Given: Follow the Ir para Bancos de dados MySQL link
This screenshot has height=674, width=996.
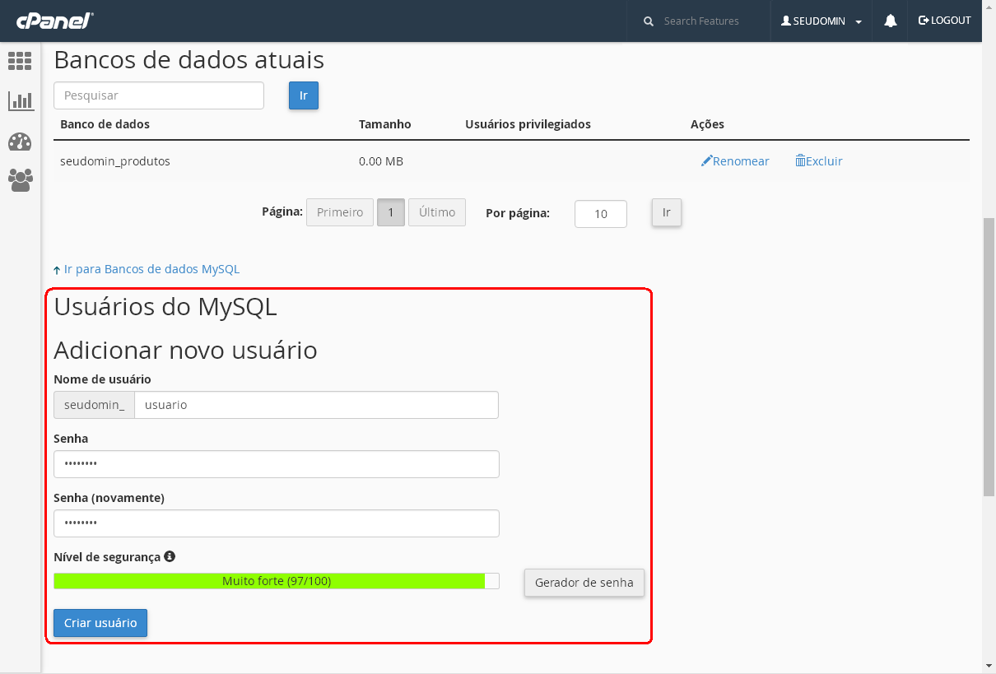Looking at the screenshot, I should (x=151, y=269).
